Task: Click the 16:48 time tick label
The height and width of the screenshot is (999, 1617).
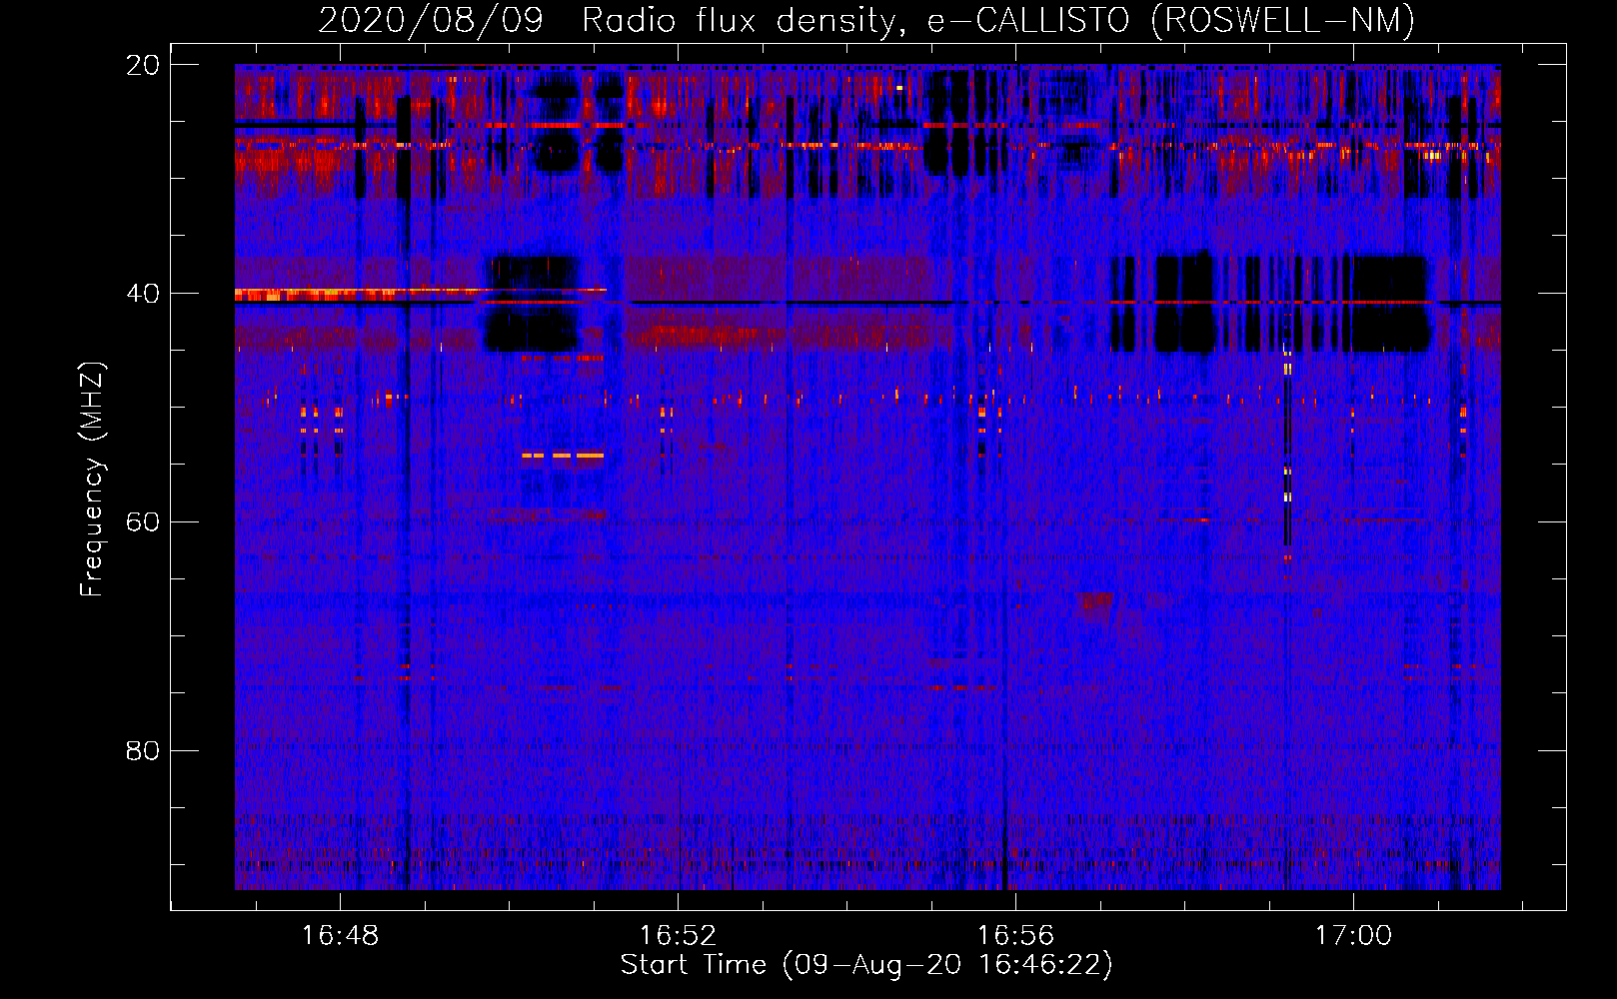Action: 340,935
